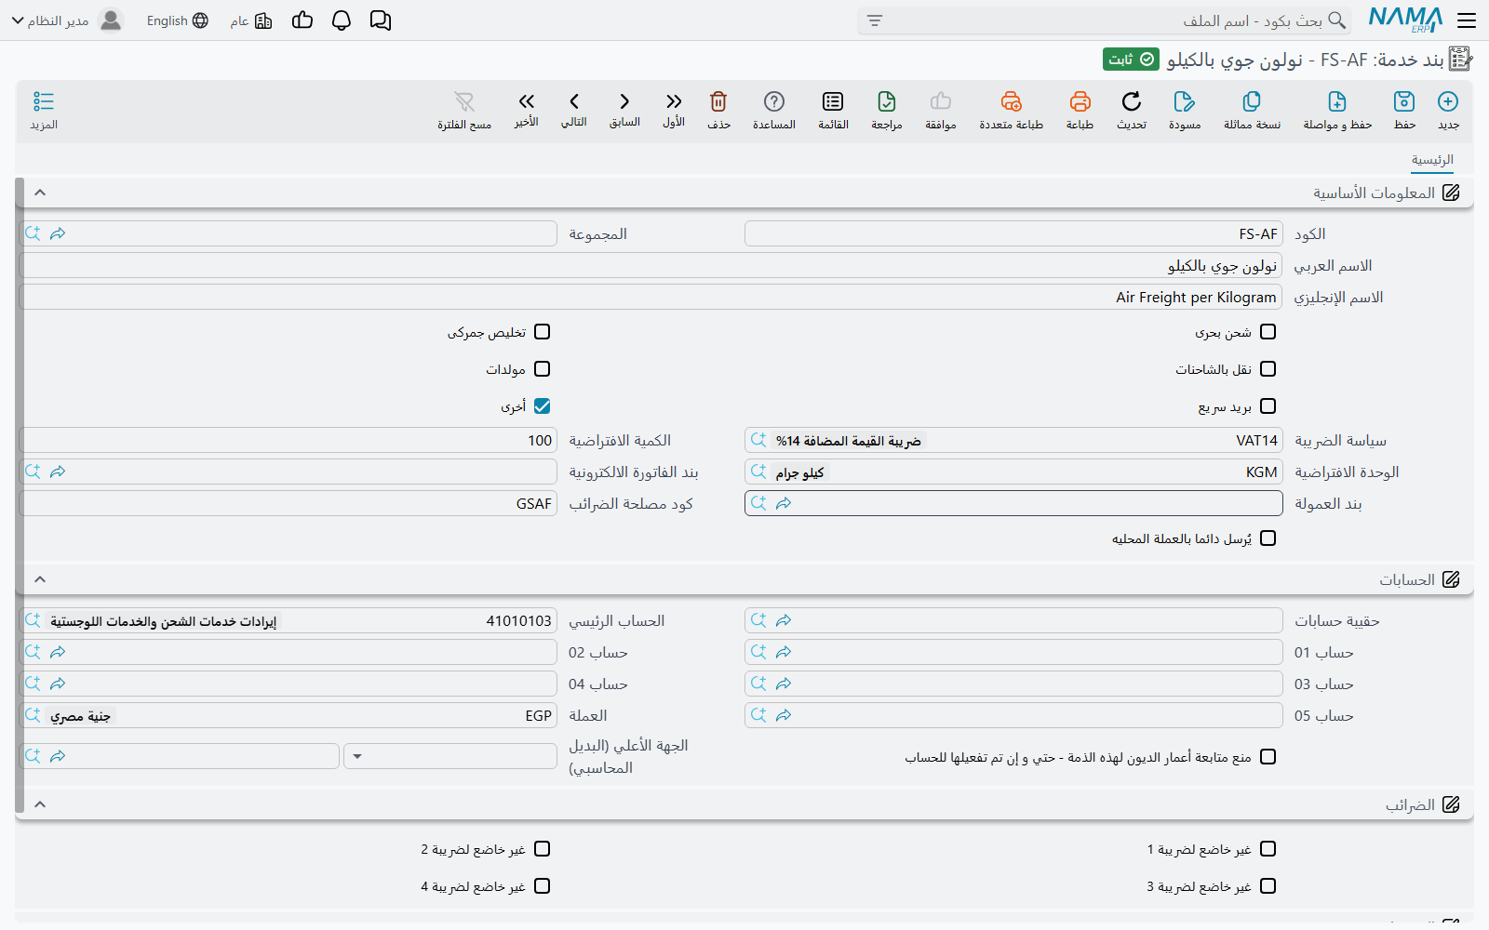Uncheck the أخرى checkbox

tap(543, 406)
